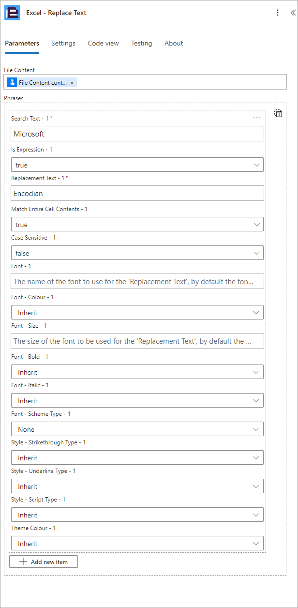
Task: Switch Phrases to input entire array
Action: 278,114
